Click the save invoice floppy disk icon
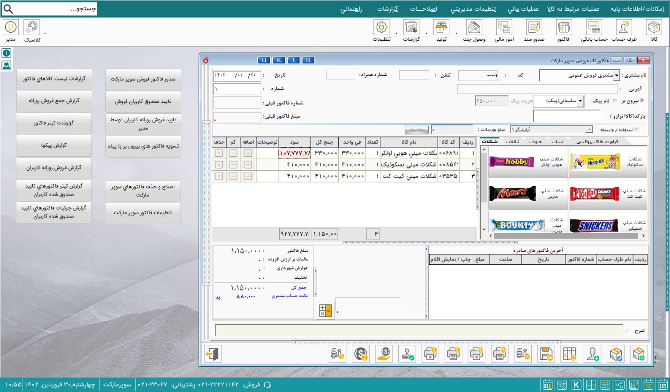This screenshot has width=670, height=392. 546,354
